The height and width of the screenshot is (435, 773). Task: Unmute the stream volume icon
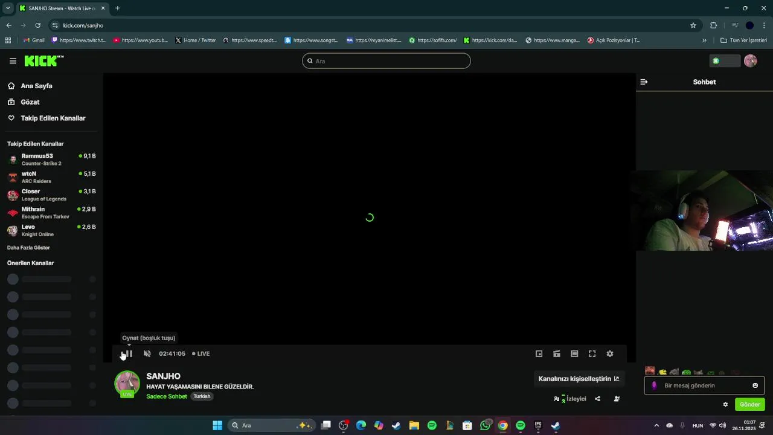click(x=147, y=353)
